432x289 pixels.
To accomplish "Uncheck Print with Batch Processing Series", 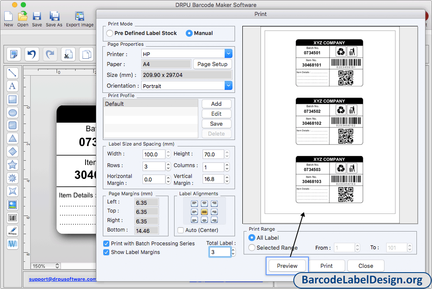I will 106,244.
